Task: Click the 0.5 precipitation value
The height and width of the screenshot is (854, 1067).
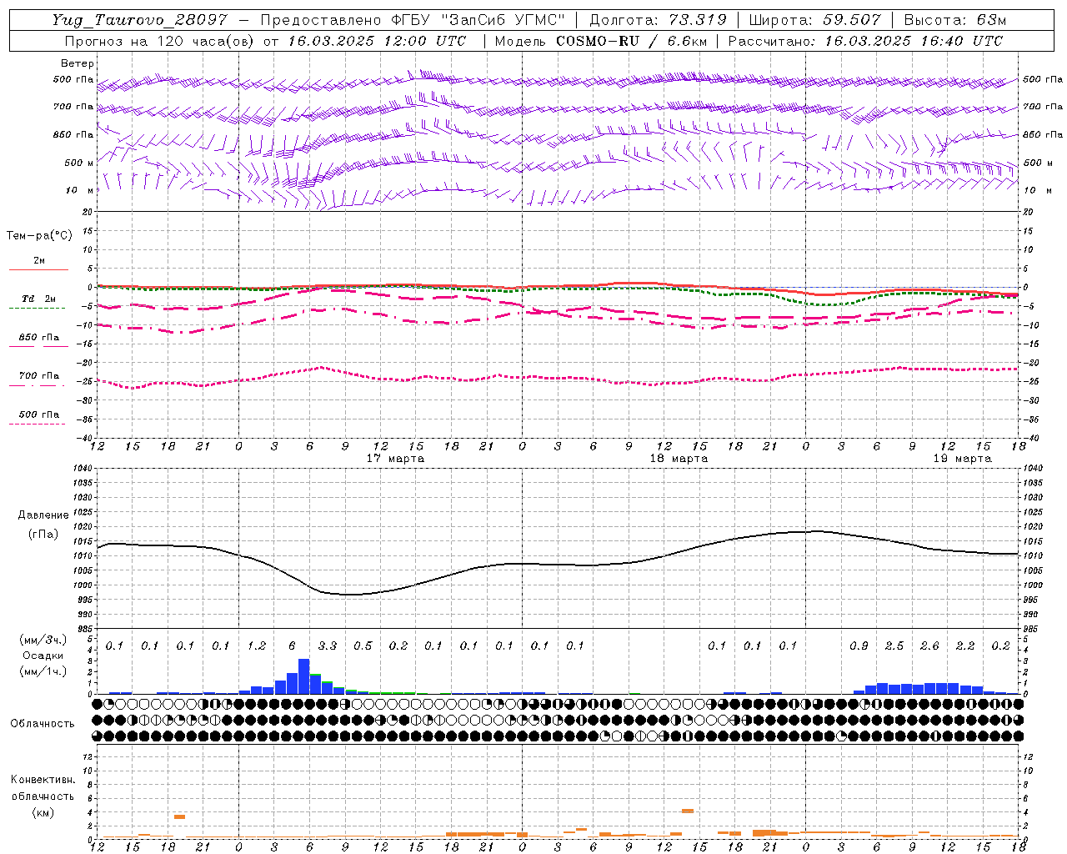Action: (x=363, y=646)
